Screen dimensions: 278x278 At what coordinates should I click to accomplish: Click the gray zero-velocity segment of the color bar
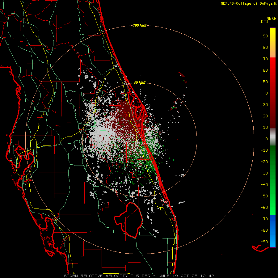click(x=273, y=137)
